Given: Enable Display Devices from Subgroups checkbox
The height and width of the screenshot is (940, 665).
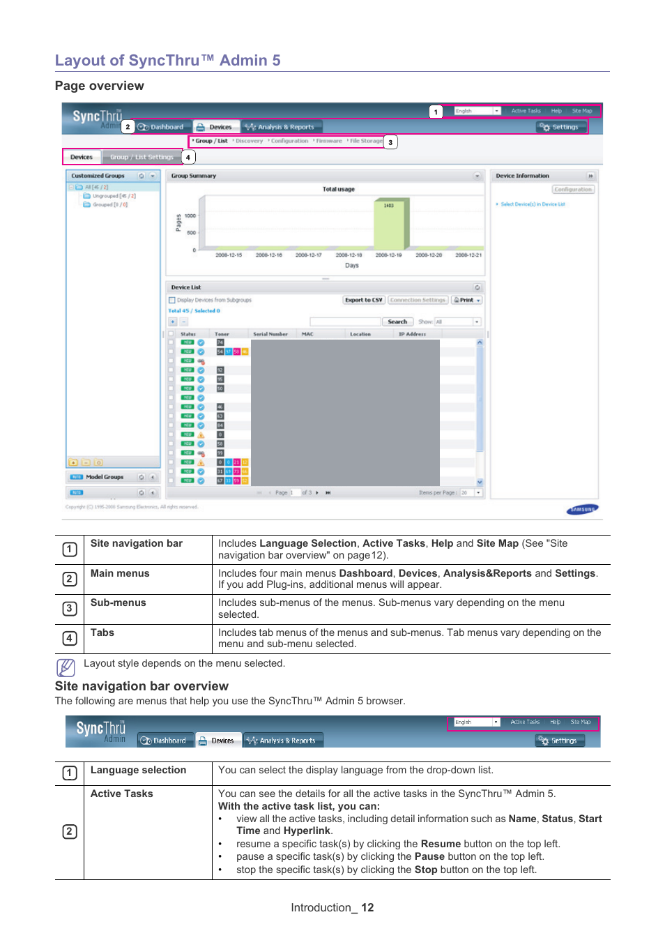Looking at the screenshot, I should [172, 300].
